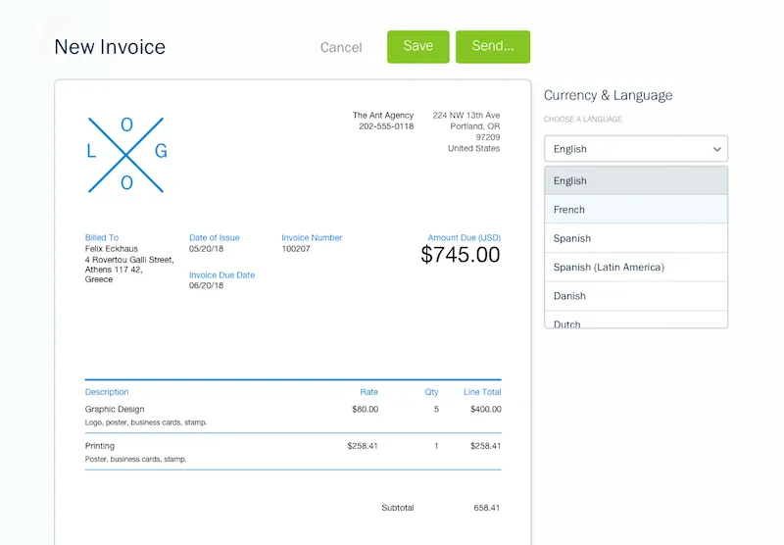The height and width of the screenshot is (545, 784).
Task: Change the Printing rate $258.41
Action: click(362, 445)
